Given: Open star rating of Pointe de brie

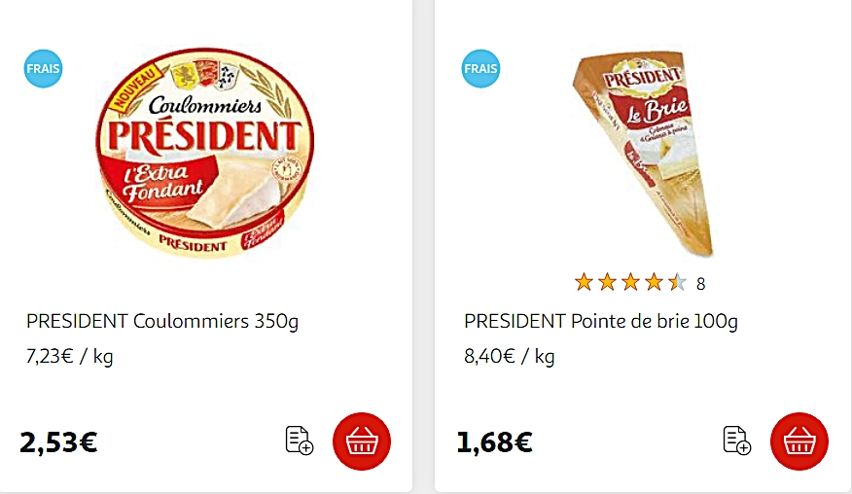Looking at the screenshot, I should [x=630, y=283].
